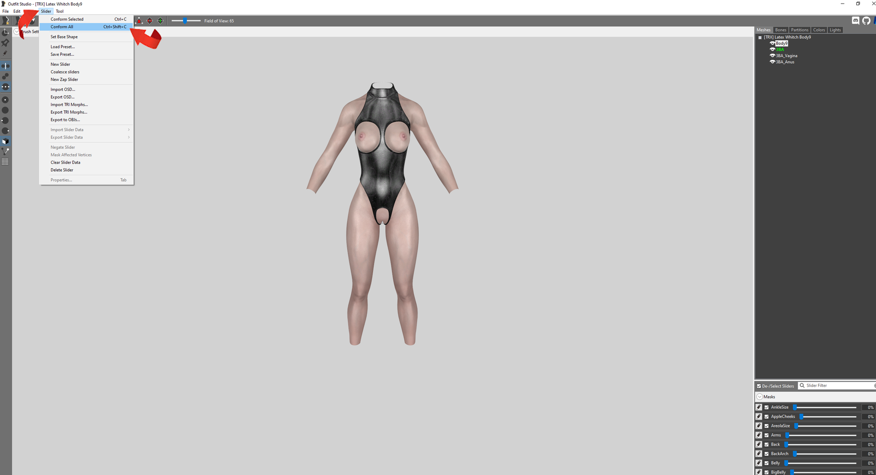Toggle the bones display icon
The image size is (876, 475).
point(5,151)
